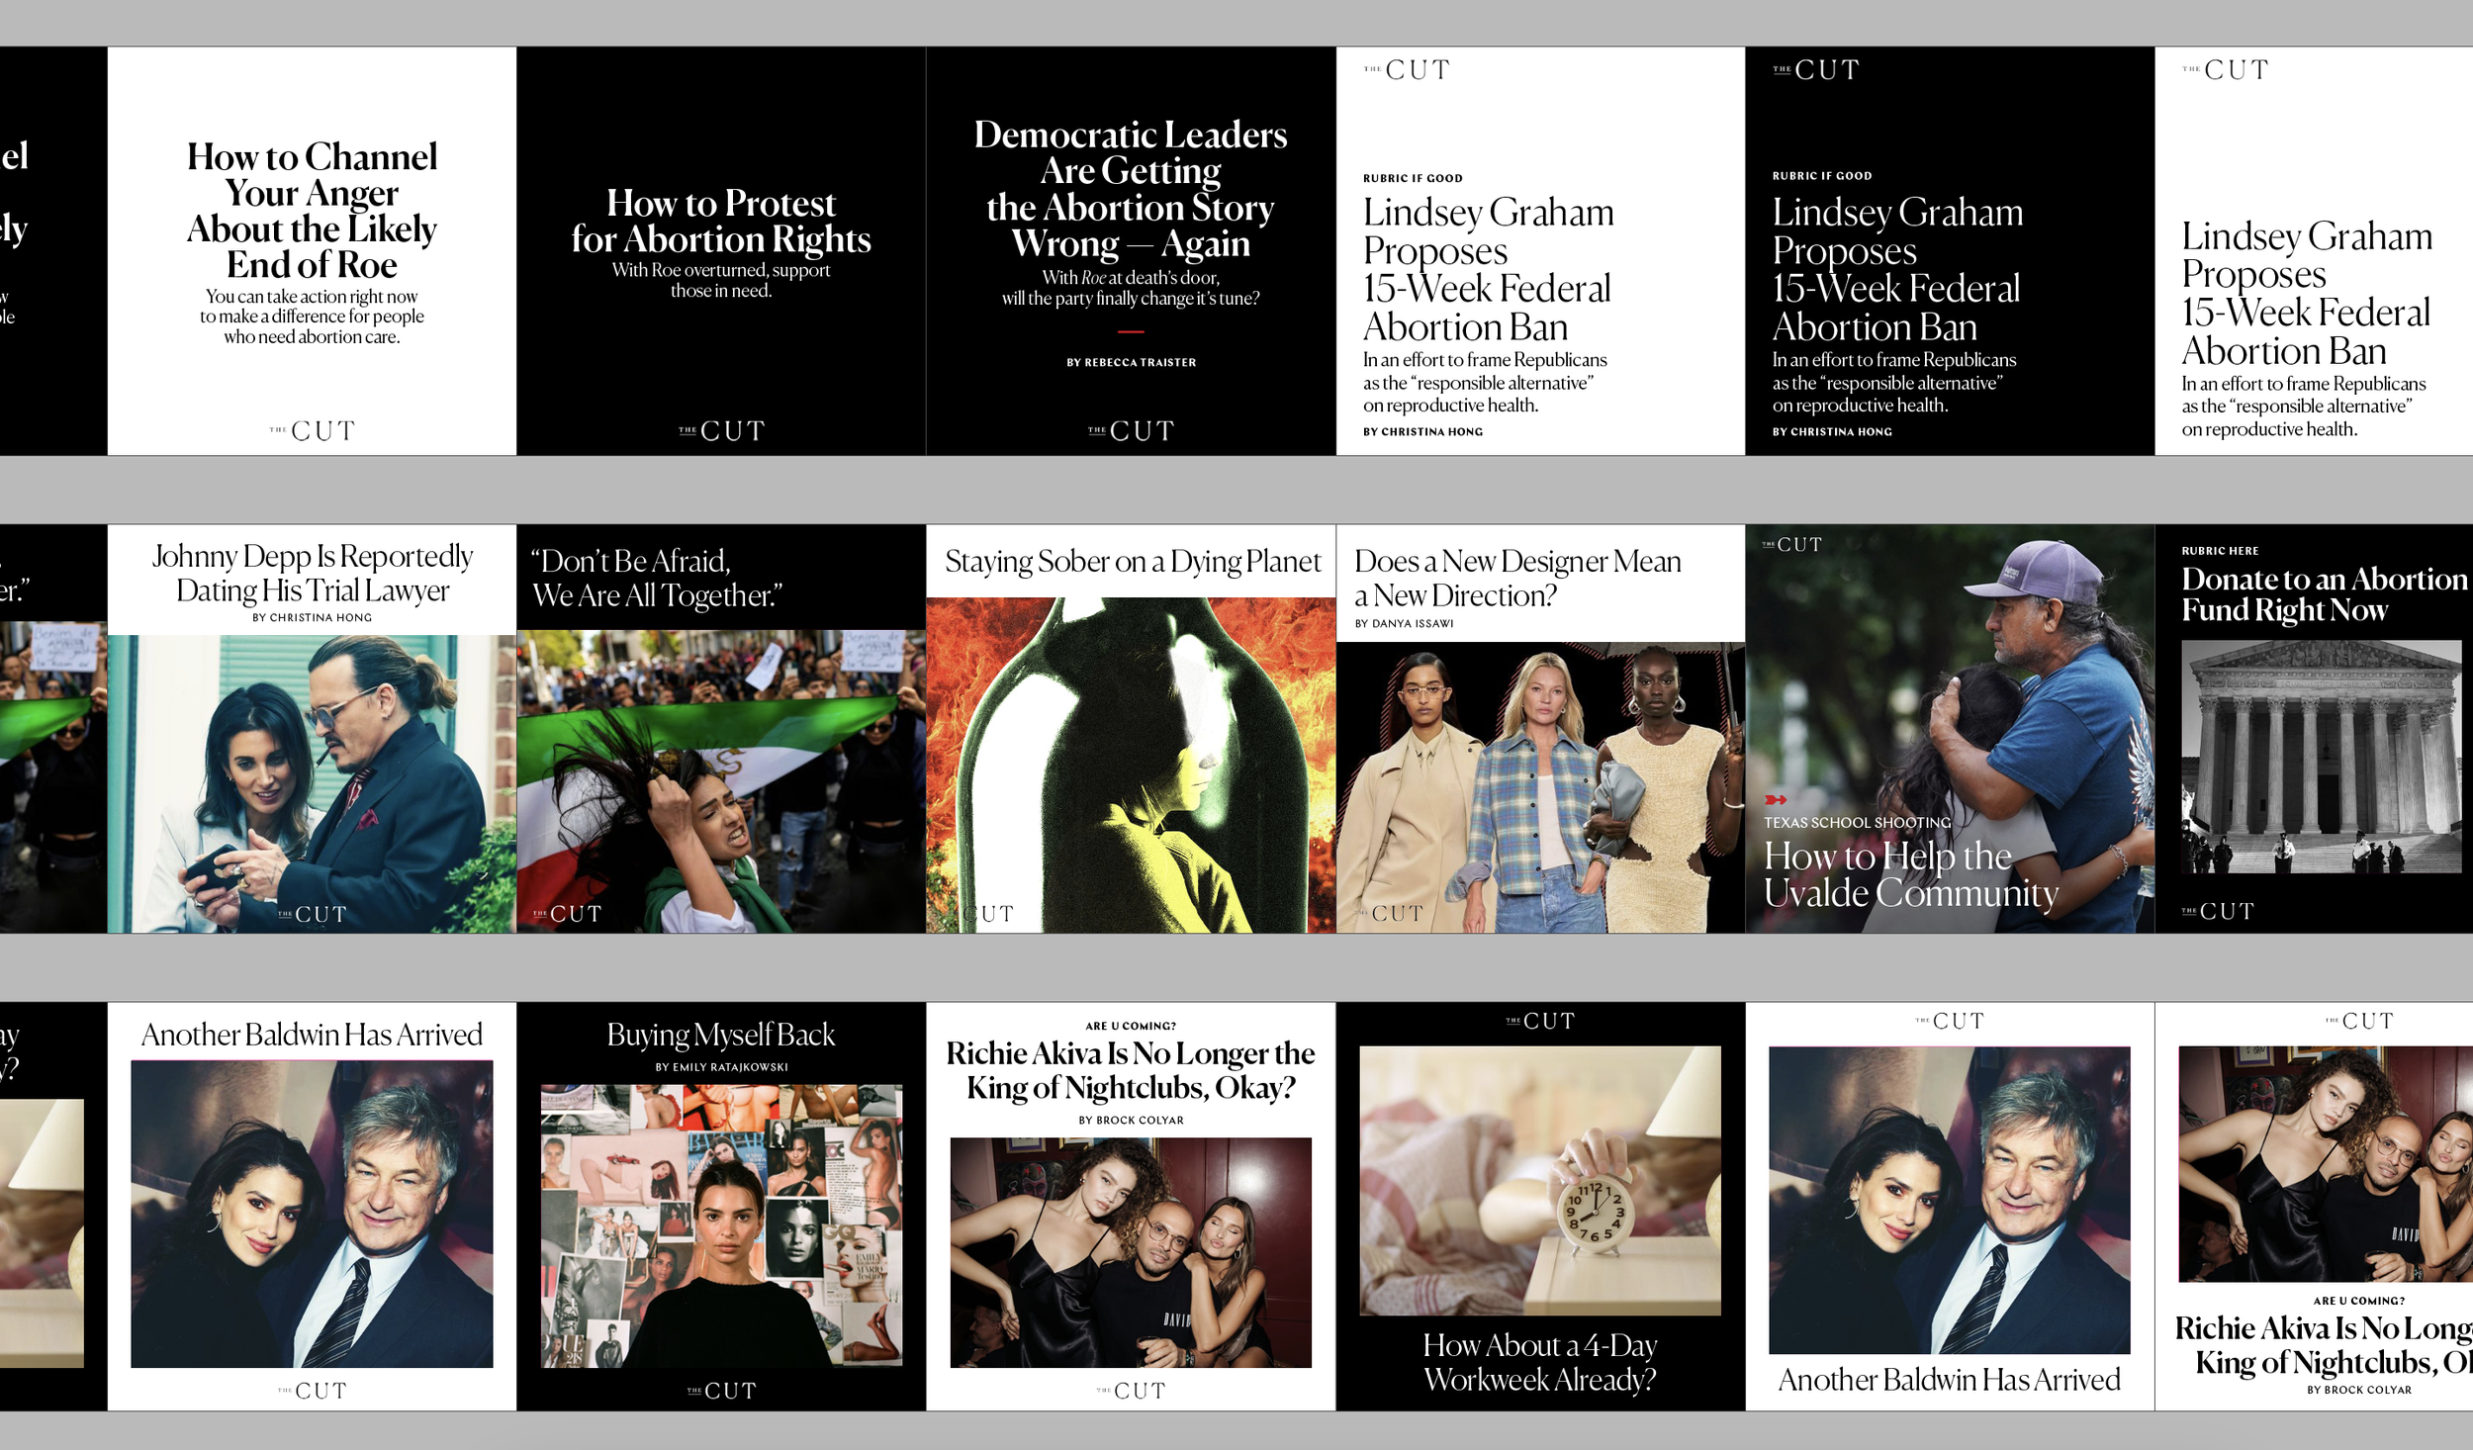This screenshot has height=1450, width=2473.
Task: Select the red arrow icon above Texas School Shooting
Action: (x=1776, y=800)
